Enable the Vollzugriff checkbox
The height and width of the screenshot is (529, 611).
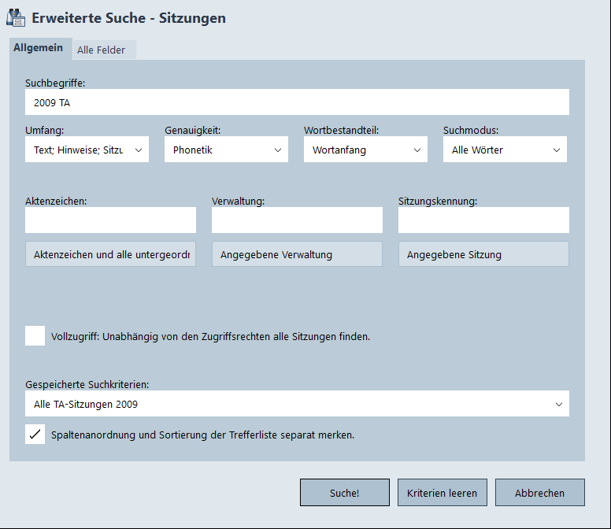(35, 336)
